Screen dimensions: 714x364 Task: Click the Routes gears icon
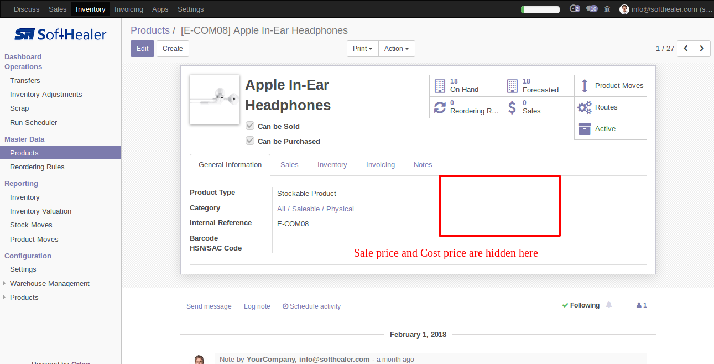coord(585,107)
